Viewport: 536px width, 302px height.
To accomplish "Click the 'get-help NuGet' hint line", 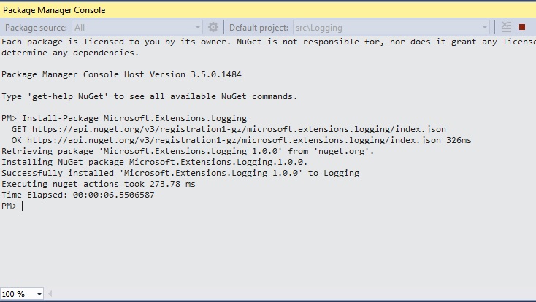I will 149,96.
